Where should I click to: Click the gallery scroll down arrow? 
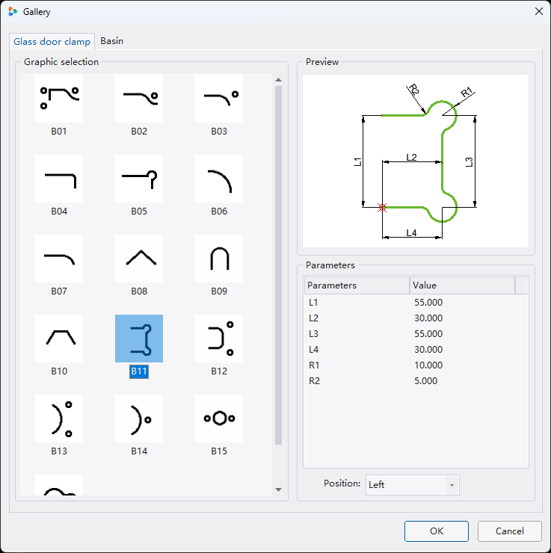coord(278,489)
